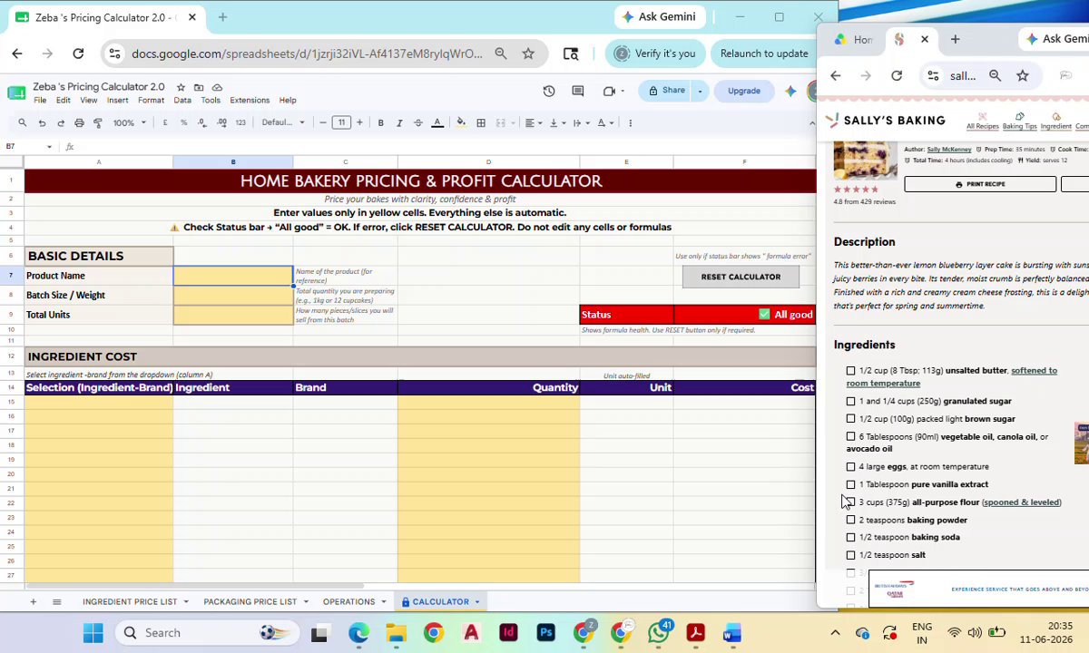This screenshot has height=653, width=1089.
Task: Check the 4 large eggs checkbox
Action: [x=850, y=466]
